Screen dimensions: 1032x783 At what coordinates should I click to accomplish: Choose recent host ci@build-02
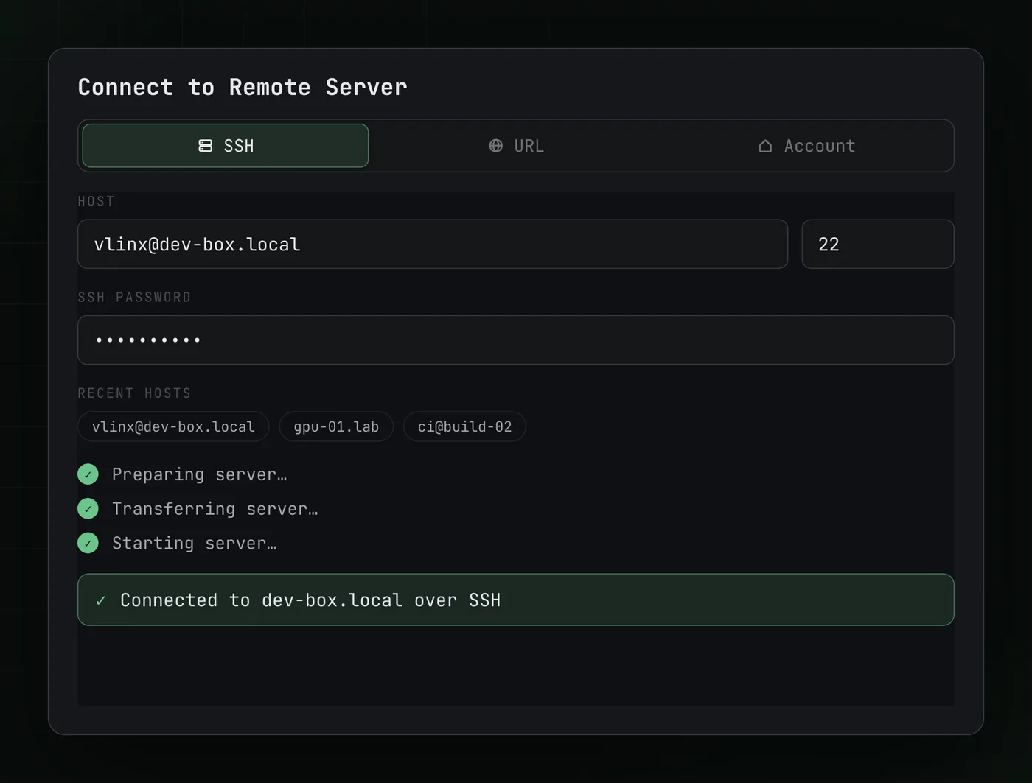pos(464,426)
